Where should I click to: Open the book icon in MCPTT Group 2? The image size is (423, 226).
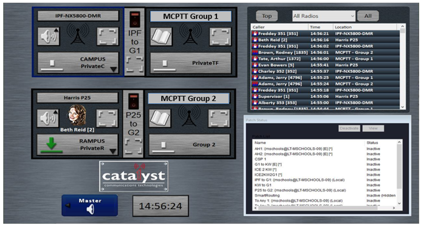160,118
